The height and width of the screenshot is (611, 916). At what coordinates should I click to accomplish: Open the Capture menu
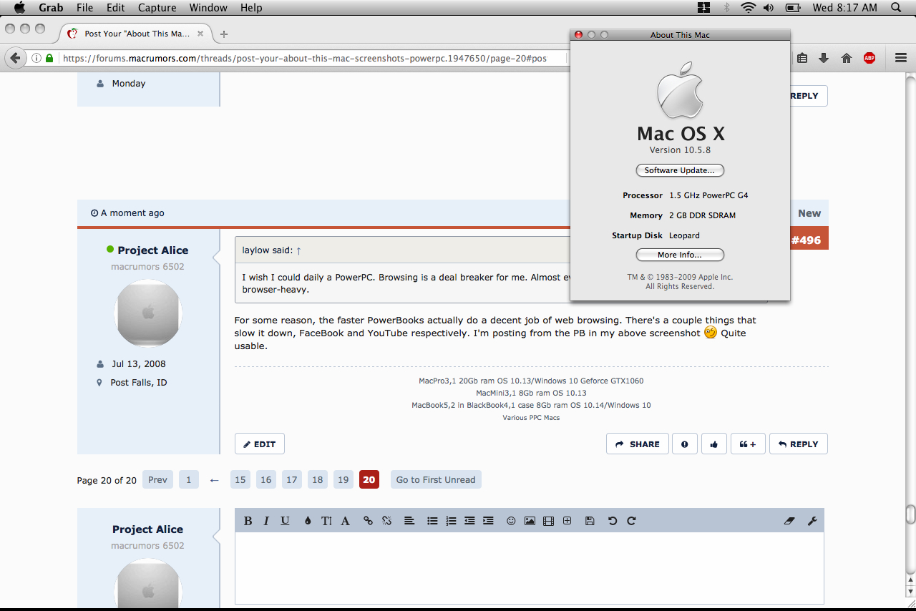pos(157,8)
